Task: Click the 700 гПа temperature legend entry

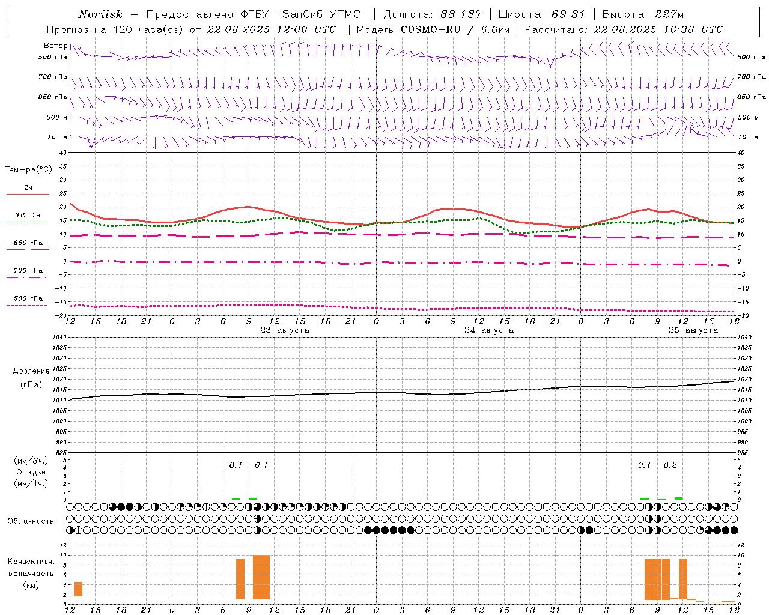Action: 28,271
